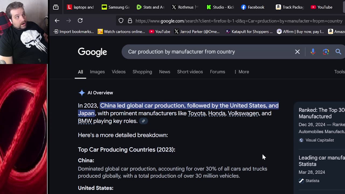This screenshot has width=345, height=194.
Task: Go forward with the forward arrow
Action: coord(68,21)
